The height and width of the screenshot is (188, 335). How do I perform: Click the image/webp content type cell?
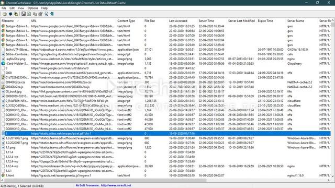click(126, 64)
